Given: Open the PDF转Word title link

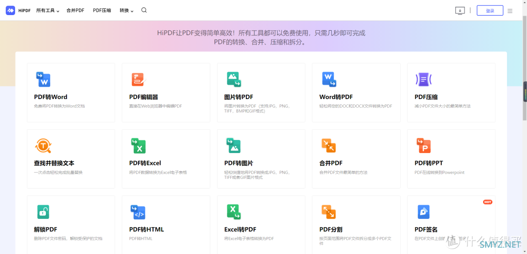Looking at the screenshot, I should (51, 97).
